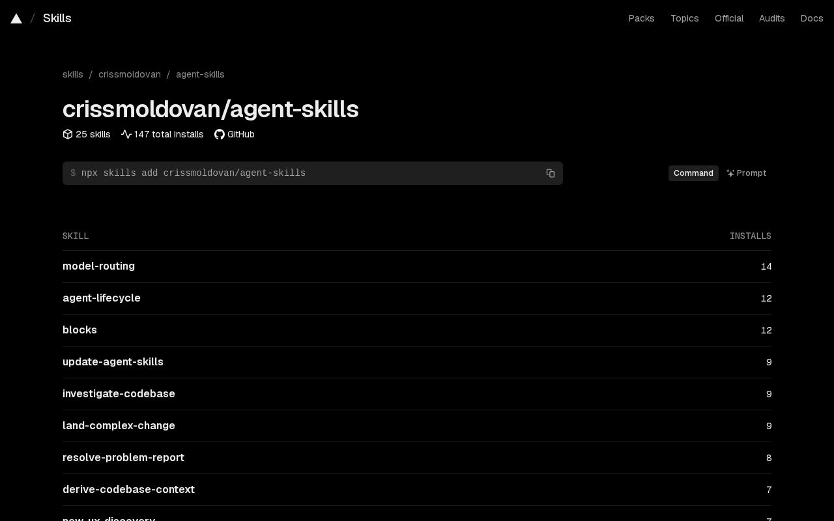
Task: Open the crissmoldovan breadcrumb link
Action: click(x=130, y=74)
